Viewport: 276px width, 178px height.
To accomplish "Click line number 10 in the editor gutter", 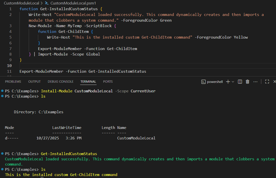I will coord(9,65).
